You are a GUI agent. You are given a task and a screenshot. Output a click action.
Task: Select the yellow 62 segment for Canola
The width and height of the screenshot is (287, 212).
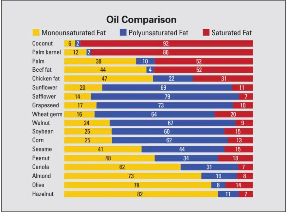[122, 167]
